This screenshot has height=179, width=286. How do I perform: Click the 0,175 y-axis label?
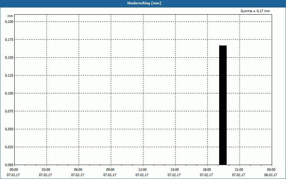9,40
